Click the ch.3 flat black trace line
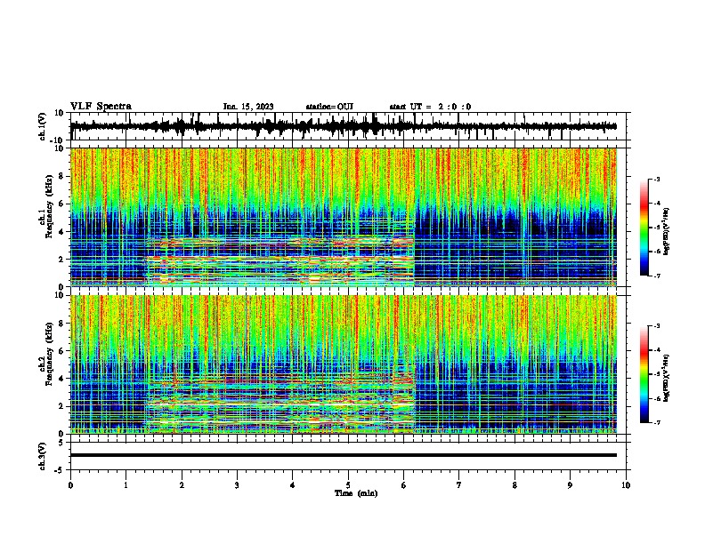The width and height of the screenshot is (705, 544). [x=344, y=455]
